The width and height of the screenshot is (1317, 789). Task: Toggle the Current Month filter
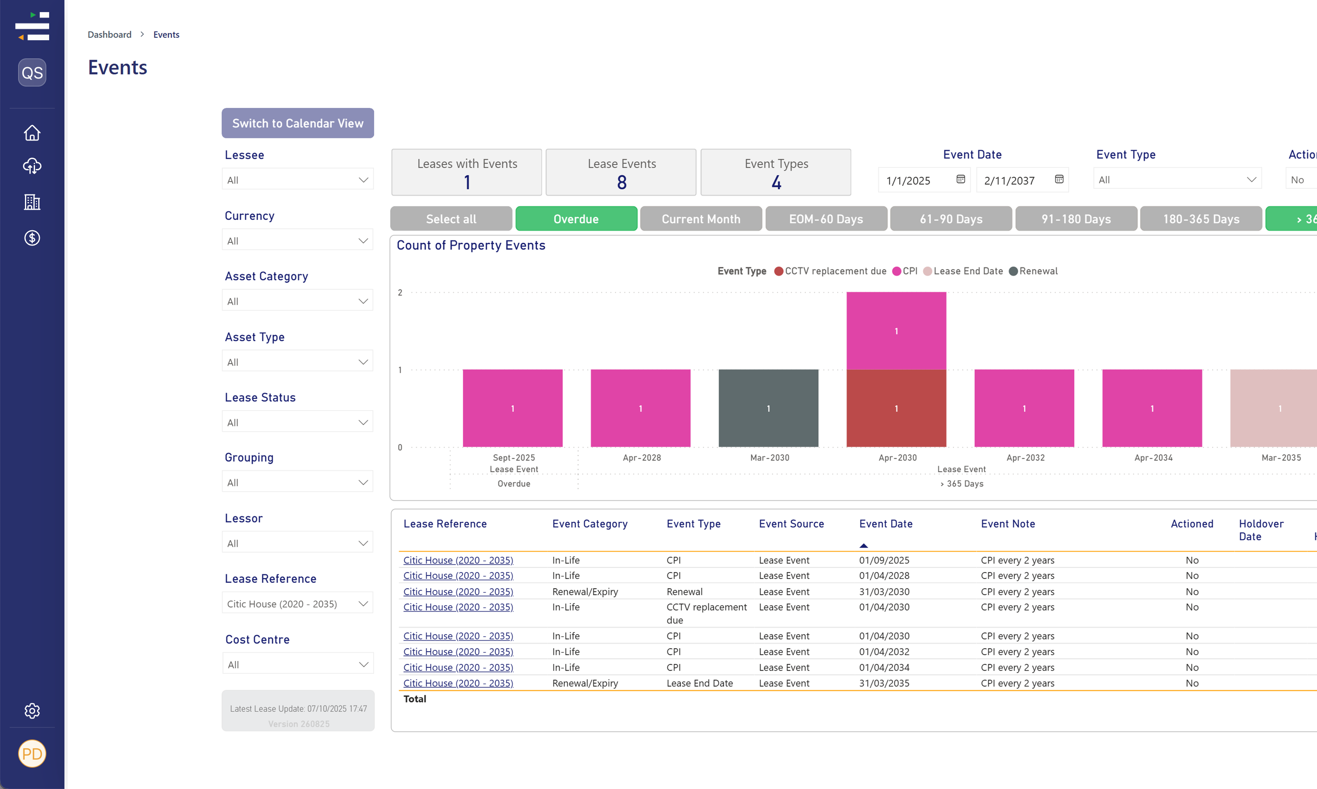(700, 219)
